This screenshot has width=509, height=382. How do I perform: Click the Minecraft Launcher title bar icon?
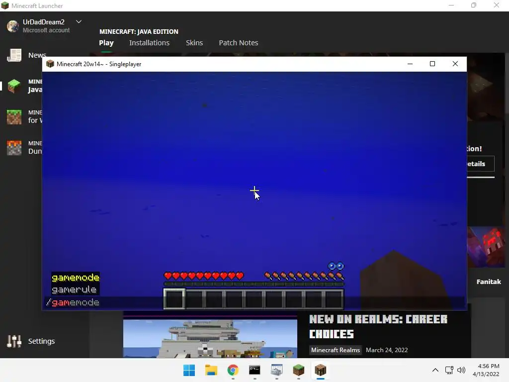pyautogui.click(x=5, y=5)
